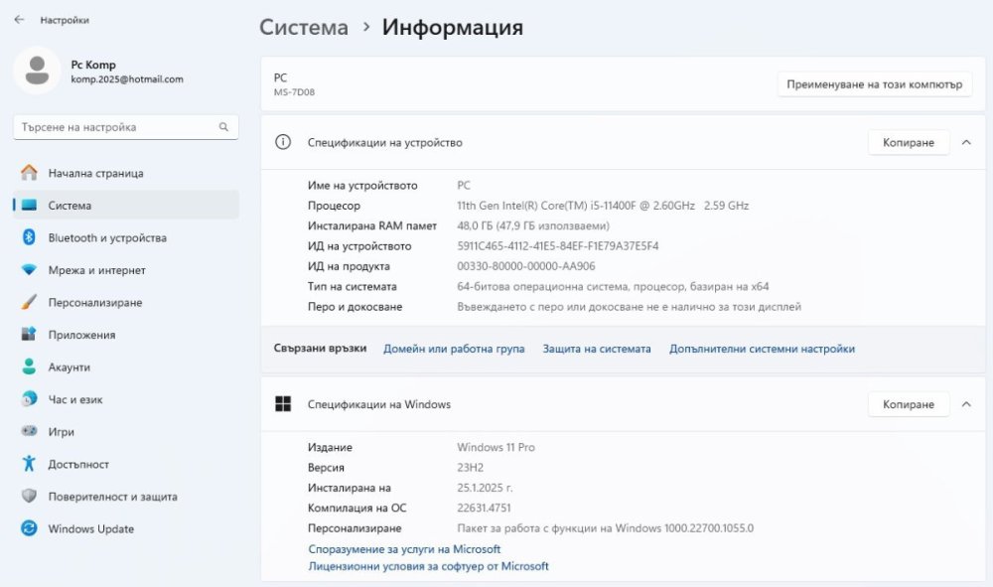
Task: Click the magnifier icon in search box
Action: (x=224, y=127)
